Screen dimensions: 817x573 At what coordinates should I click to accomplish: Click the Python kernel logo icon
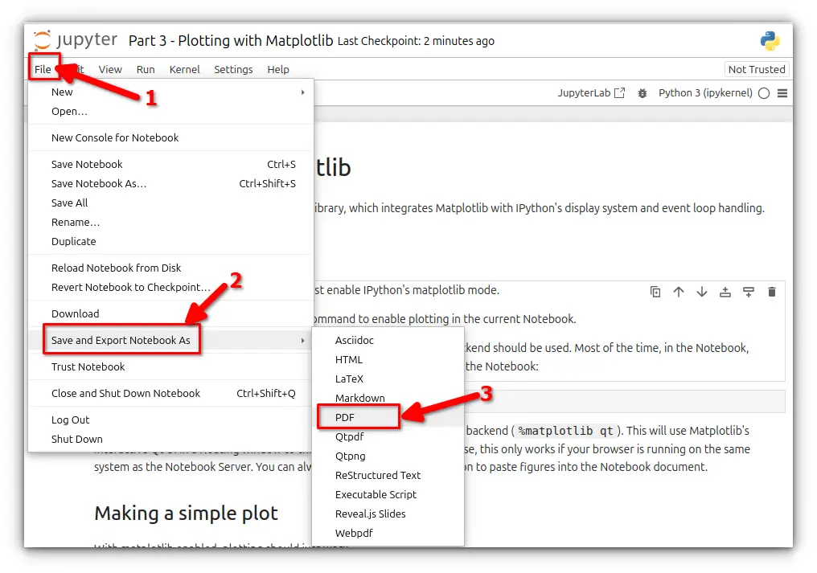coord(770,41)
